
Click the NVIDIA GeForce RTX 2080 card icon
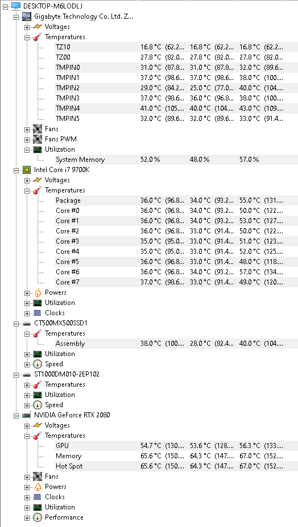click(x=27, y=415)
